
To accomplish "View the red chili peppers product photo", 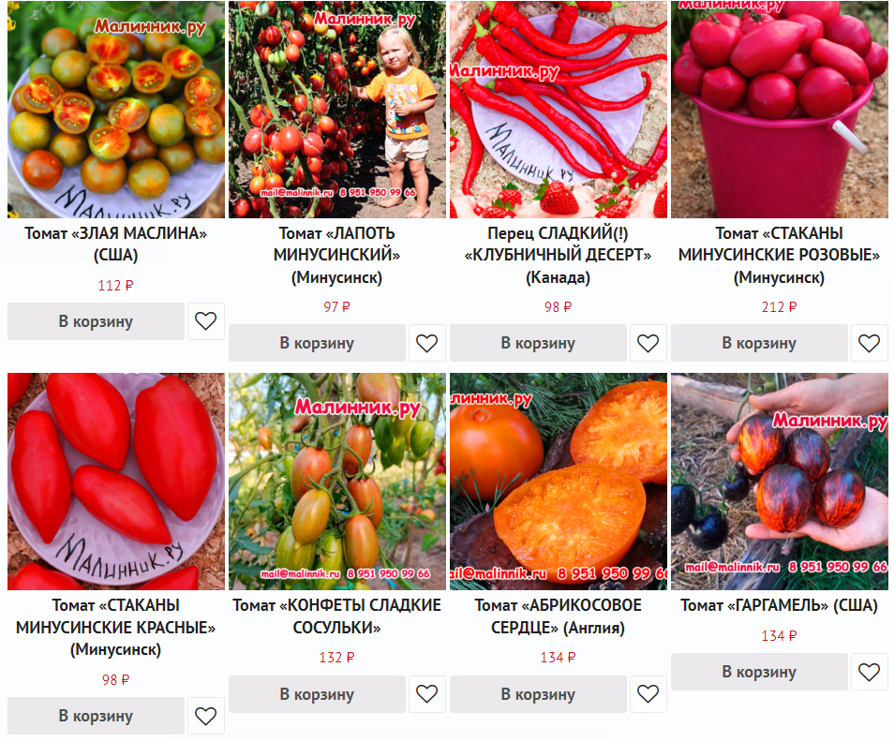I will coord(559,110).
